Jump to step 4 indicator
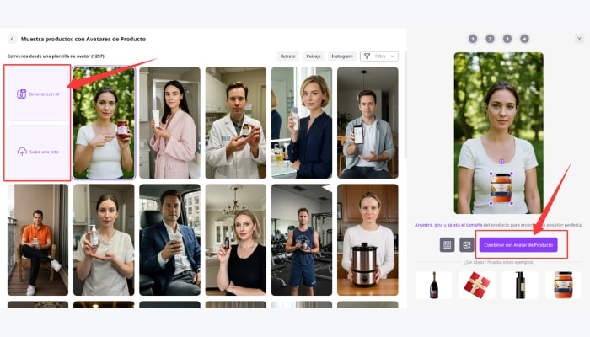Screen dimensions: 590x337 coord(524,39)
